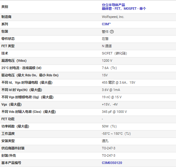Select the 19 nC @ 15 V gate charge
The height and width of the screenshot is (167, 176).
112,97
